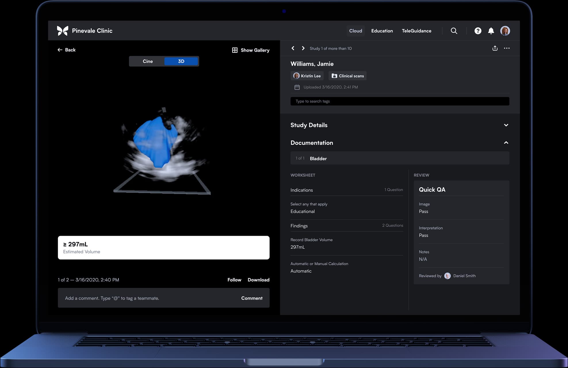Open the Cloud tab

tap(355, 31)
